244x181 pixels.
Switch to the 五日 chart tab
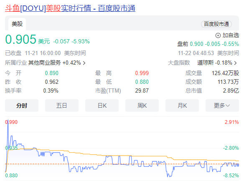(62, 106)
